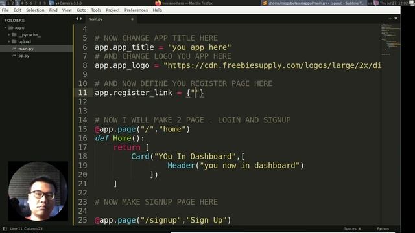Open the Edit menu
415x233 pixels.
[x=18, y=10]
